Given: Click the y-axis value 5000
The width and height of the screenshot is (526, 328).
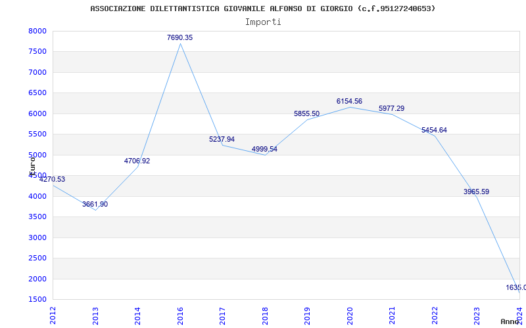Looking at the screenshot, I should click(x=37, y=155).
